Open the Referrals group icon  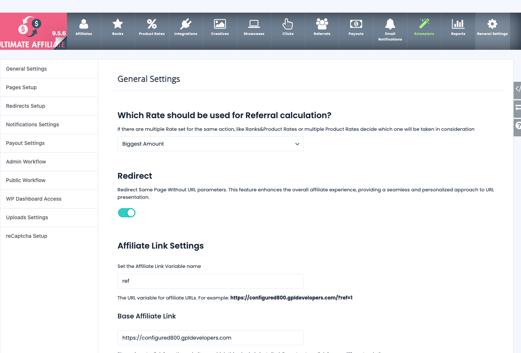point(322,24)
